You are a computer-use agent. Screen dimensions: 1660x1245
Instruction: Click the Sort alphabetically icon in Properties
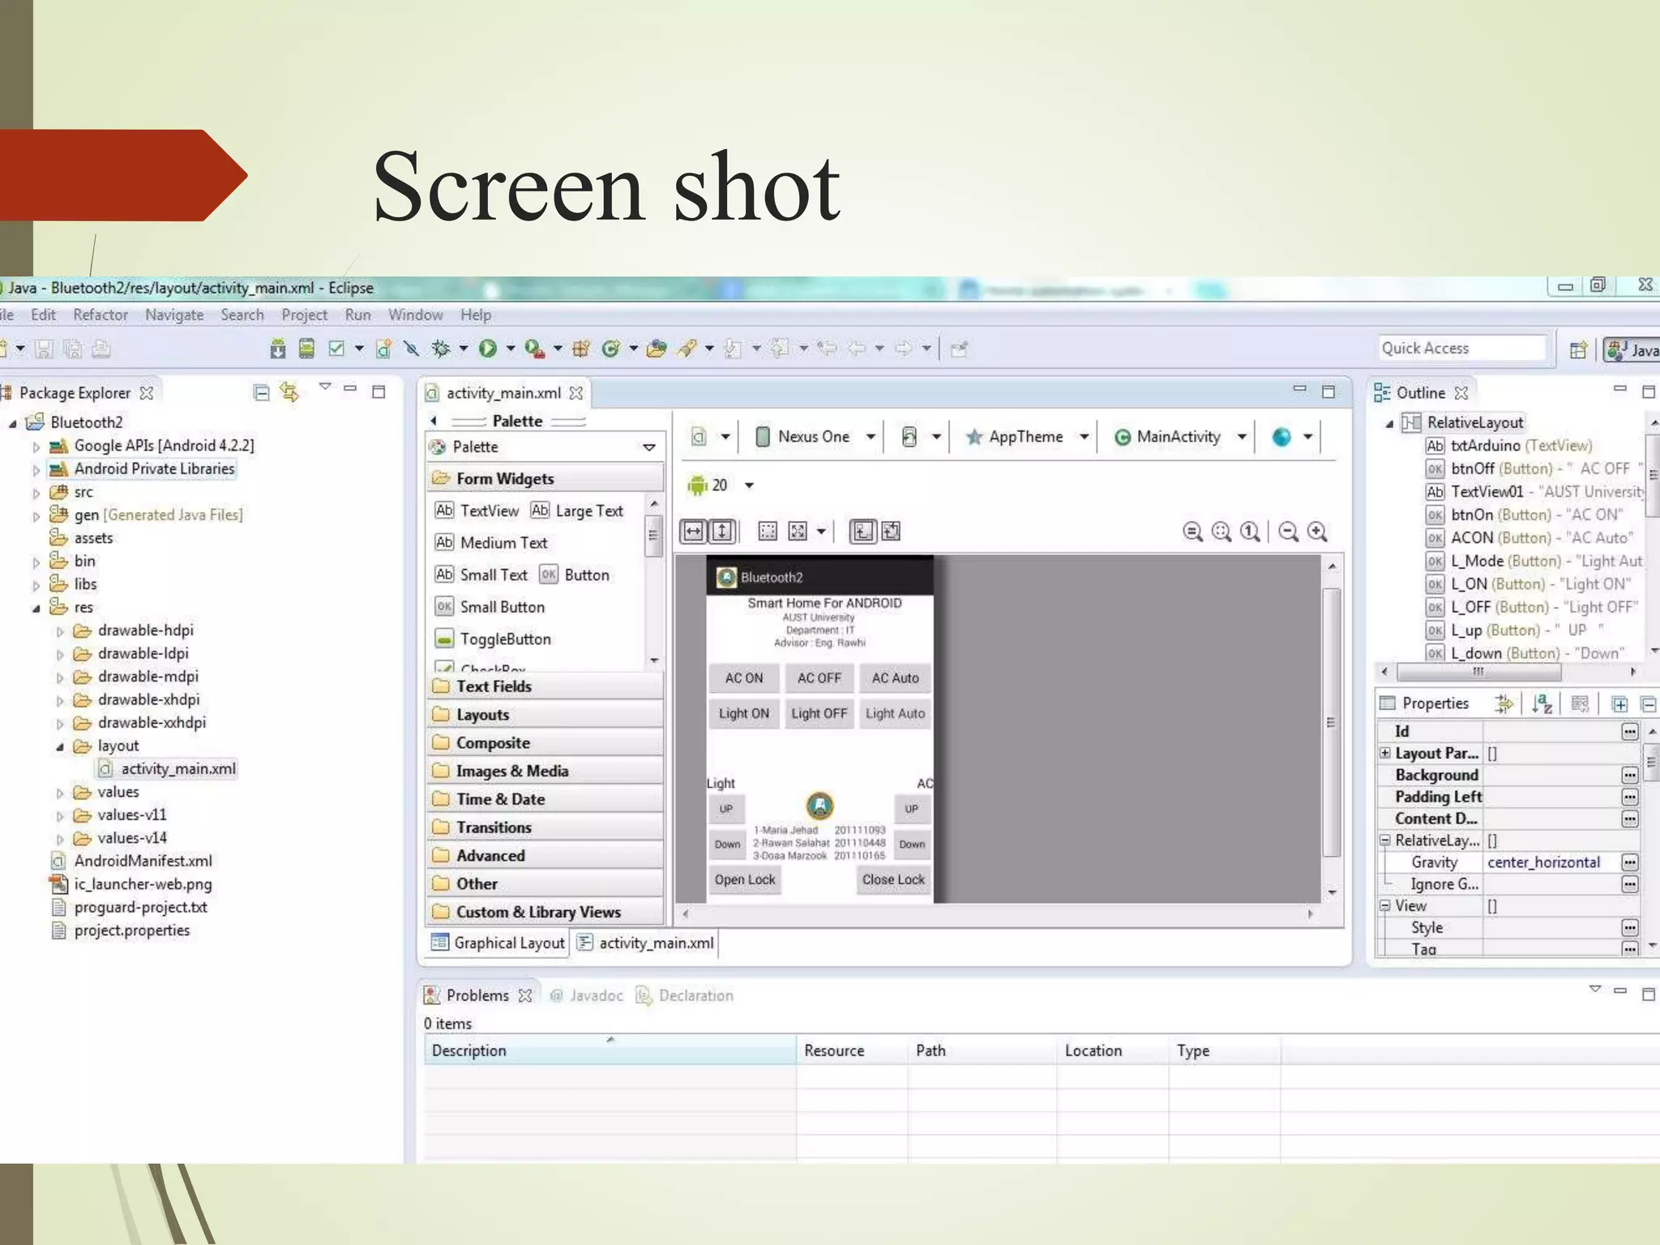(x=1542, y=704)
